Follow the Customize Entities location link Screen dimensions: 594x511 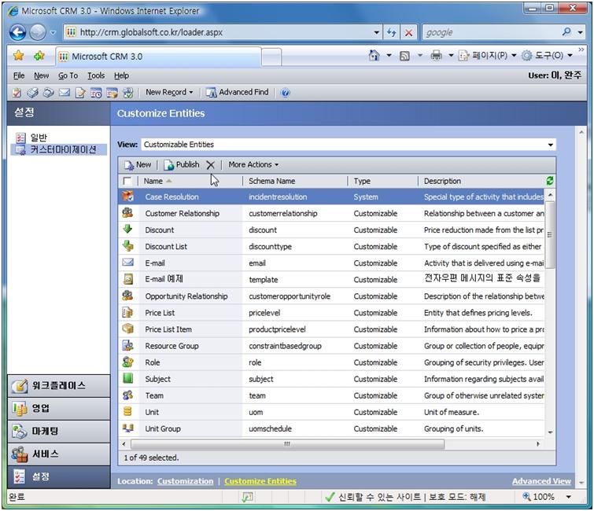pyautogui.click(x=260, y=481)
